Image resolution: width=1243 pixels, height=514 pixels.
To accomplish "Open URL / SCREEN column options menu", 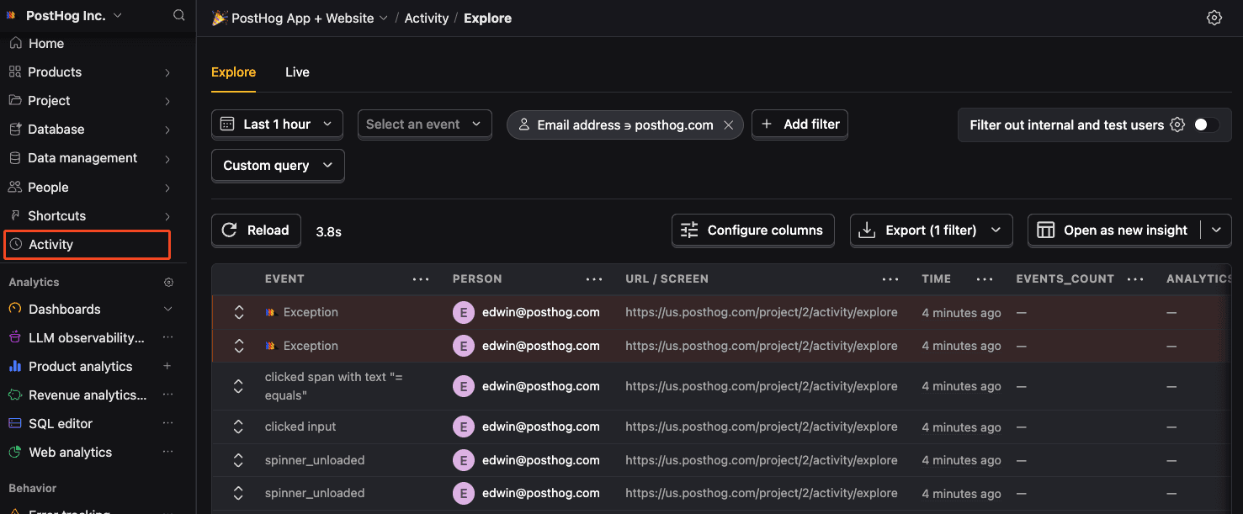I will (x=890, y=279).
